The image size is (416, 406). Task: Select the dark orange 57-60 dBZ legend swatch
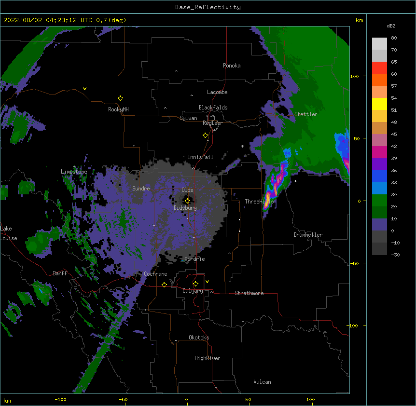[x=379, y=80]
